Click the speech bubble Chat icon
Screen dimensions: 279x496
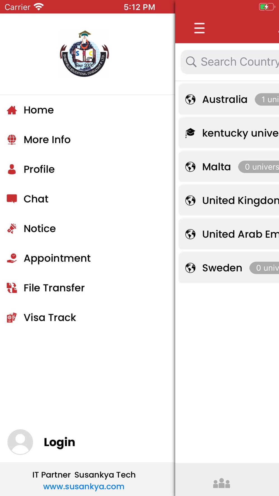tap(12, 199)
